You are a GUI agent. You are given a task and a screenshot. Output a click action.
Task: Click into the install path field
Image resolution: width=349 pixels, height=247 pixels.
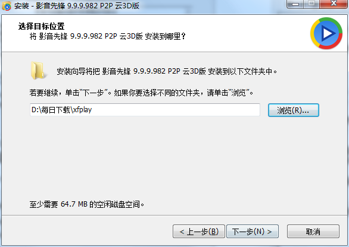(x=145, y=110)
